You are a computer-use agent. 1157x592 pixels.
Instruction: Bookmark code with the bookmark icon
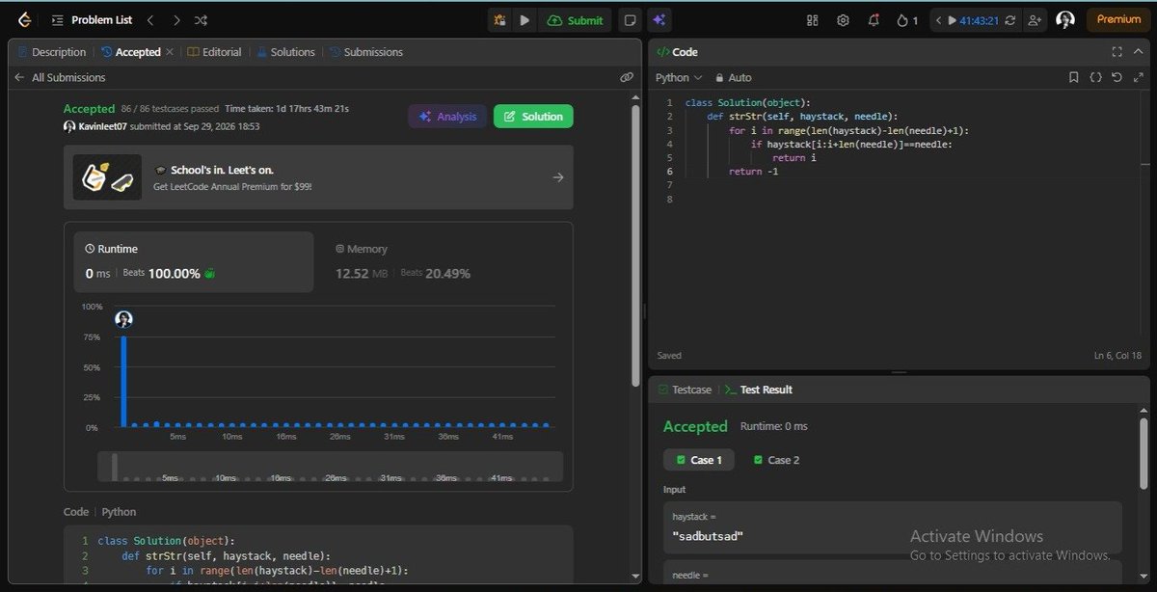click(x=1074, y=77)
